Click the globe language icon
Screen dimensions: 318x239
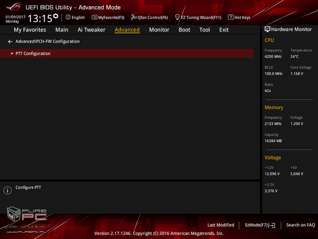pos(68,17)
